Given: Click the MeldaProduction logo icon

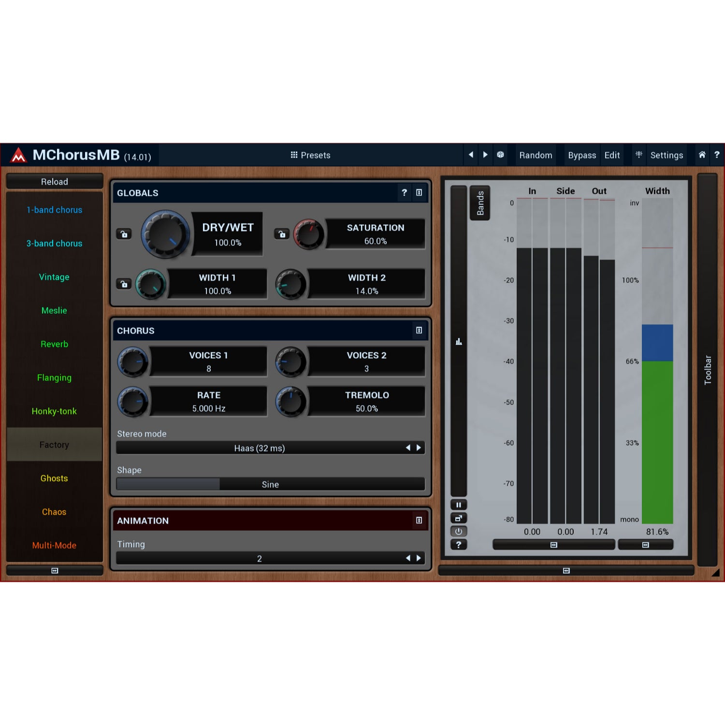Looking at the screenshot, I should pos(18,155).
